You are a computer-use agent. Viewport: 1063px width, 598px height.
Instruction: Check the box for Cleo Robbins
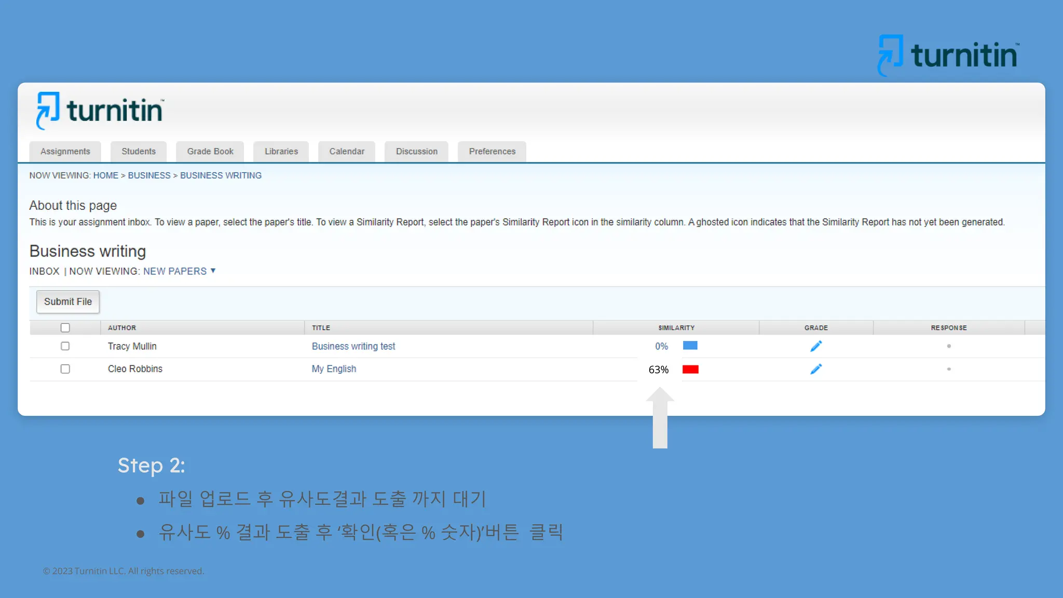pos(65,369)
